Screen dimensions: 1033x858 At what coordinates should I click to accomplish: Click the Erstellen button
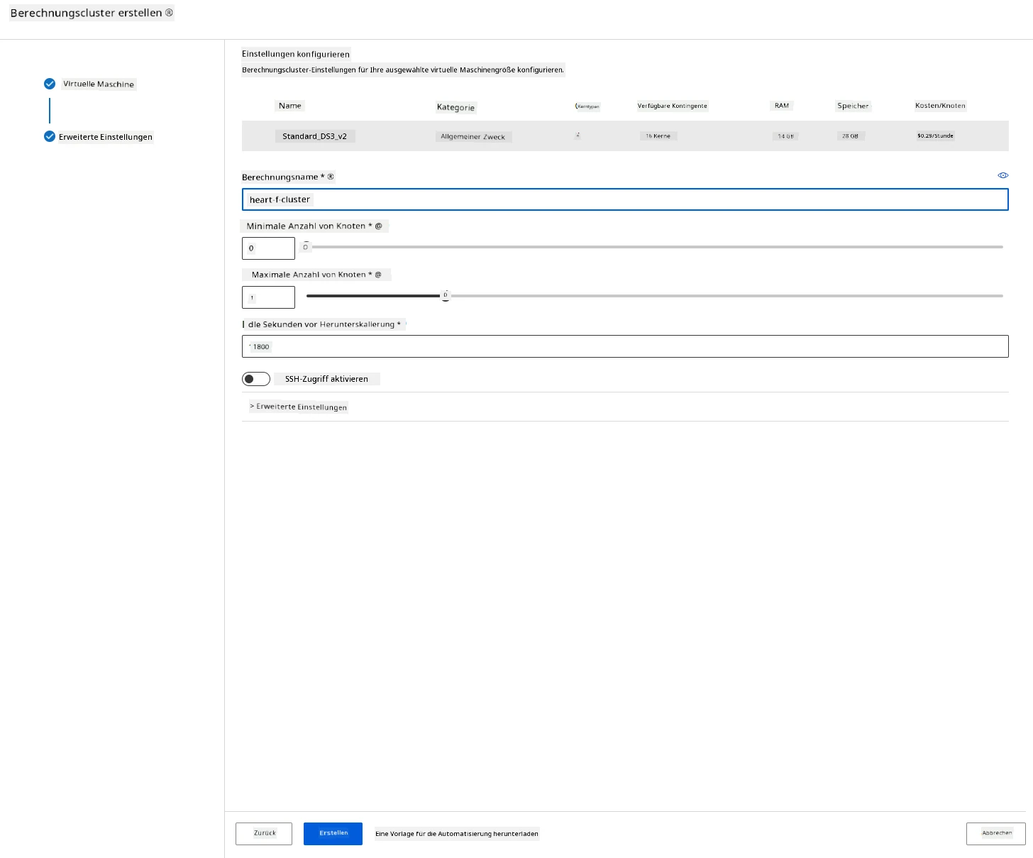coord(333,834)
